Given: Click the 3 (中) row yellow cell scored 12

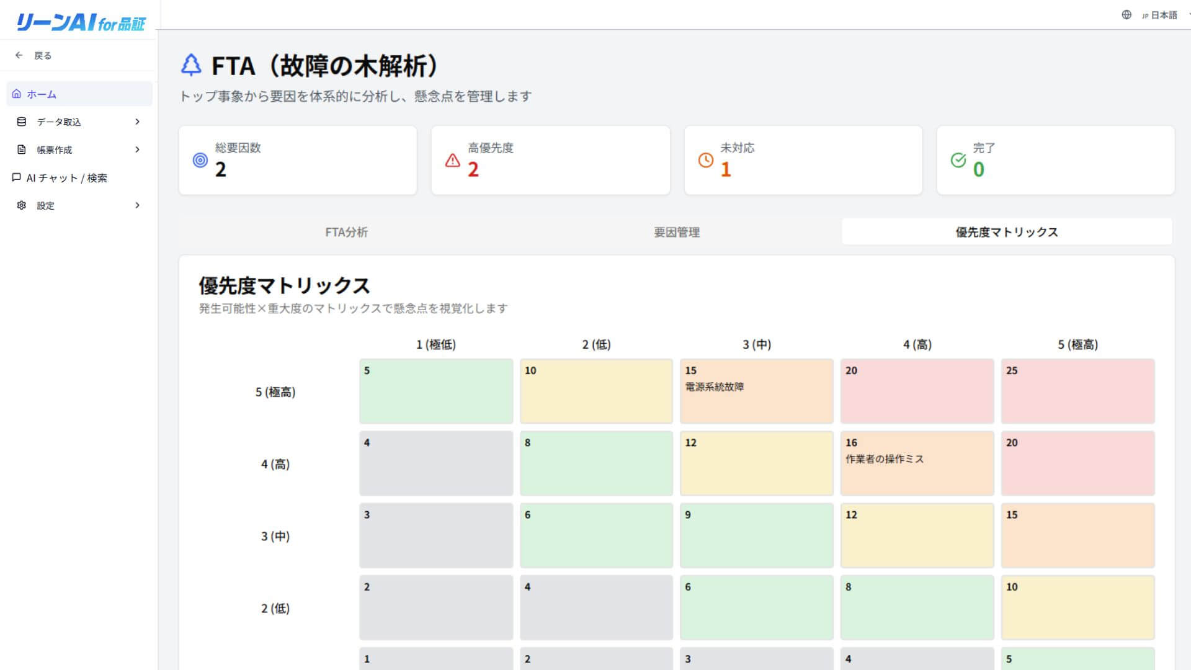Looking at the screenshot, I should pos(917,535).
